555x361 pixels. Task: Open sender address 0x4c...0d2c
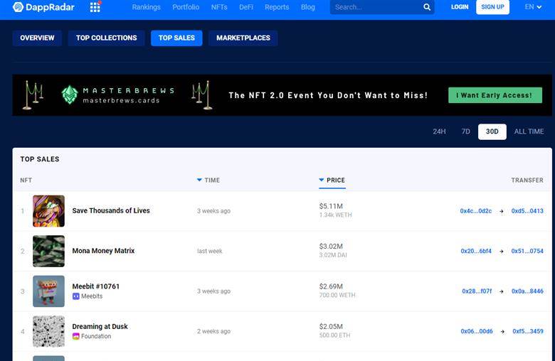476,211
